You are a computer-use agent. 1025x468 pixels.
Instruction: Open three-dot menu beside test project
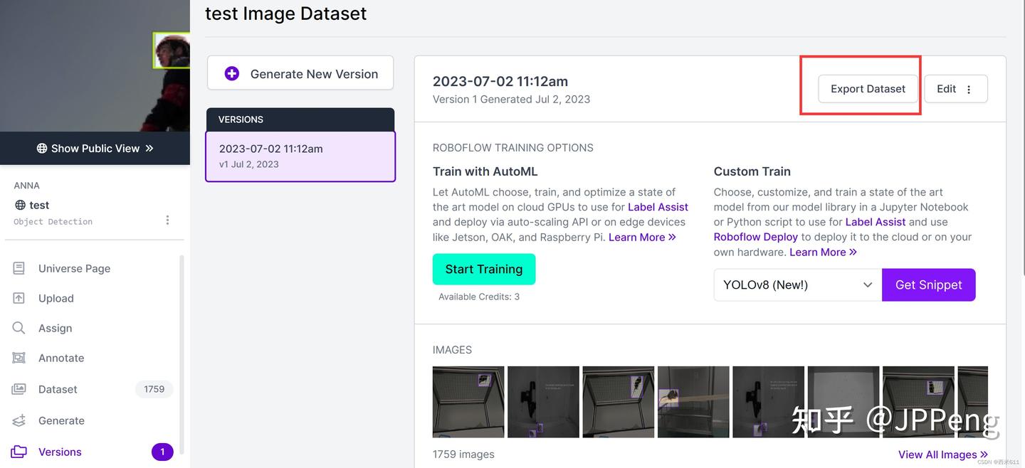[x=167, y=220]
